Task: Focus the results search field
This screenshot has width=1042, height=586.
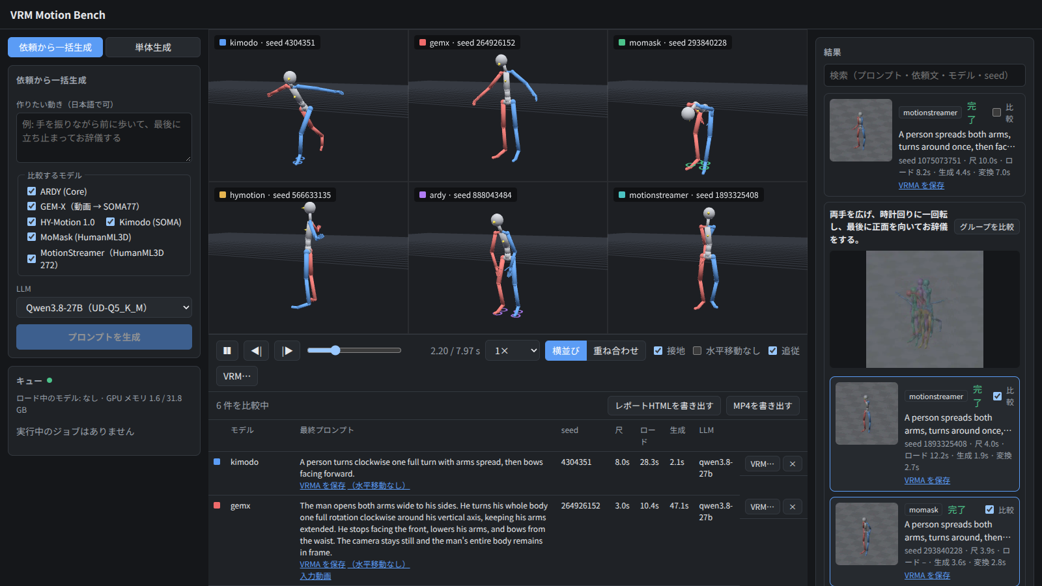Action: (x=925, y=76)
